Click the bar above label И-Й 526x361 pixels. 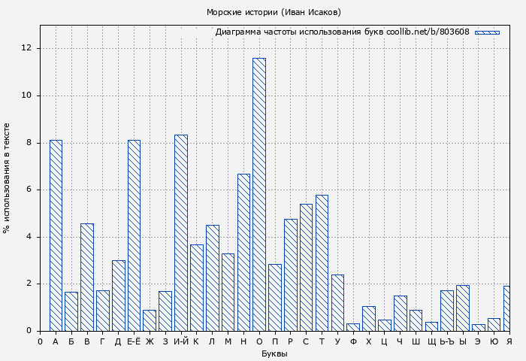click(x=181, y=232)
